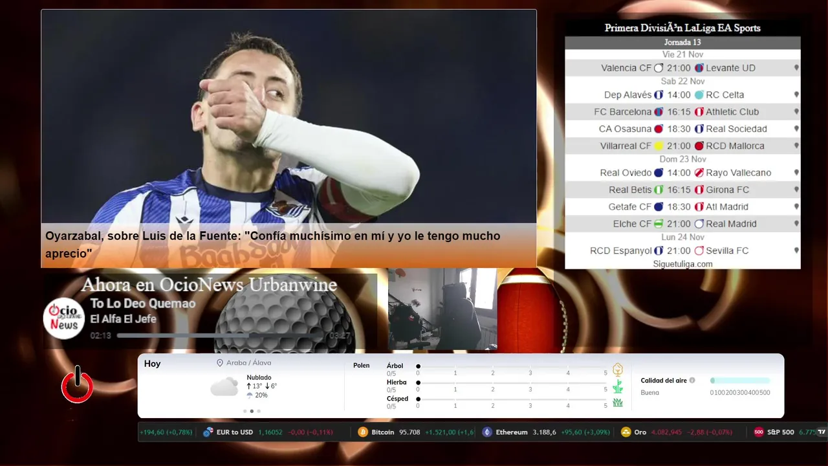828x466 pixels.
Task: Open the Oyarzabal news headline
Action: click(273, 245)
